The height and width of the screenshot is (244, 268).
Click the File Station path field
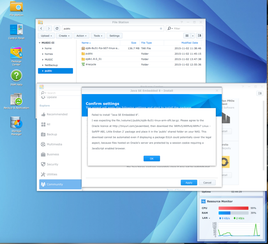point(113,28)
